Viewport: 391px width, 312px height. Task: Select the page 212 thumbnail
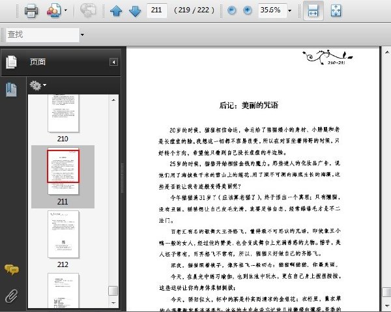pos(63,234)
